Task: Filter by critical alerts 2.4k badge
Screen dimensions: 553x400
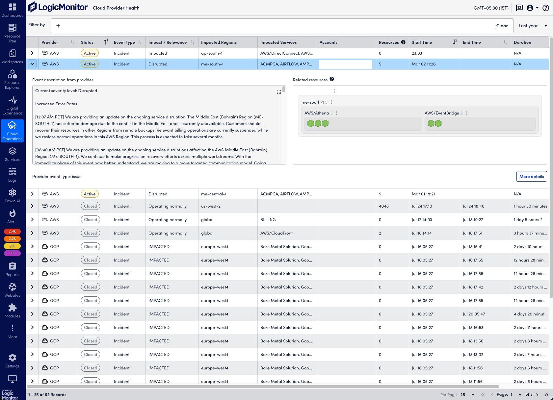Action: [12, 232]
